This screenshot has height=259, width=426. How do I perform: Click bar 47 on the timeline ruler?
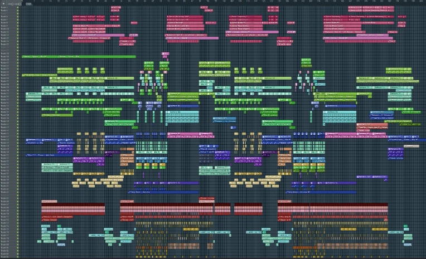(x=114, y=1)
